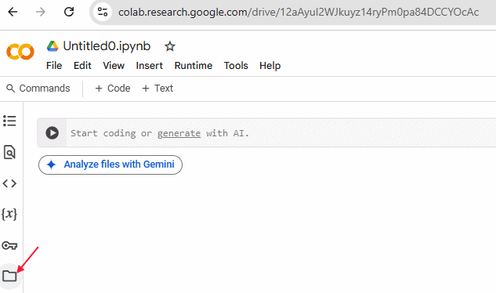
Task: Click Analyze files with Gemini button
Action: point(110,165)
